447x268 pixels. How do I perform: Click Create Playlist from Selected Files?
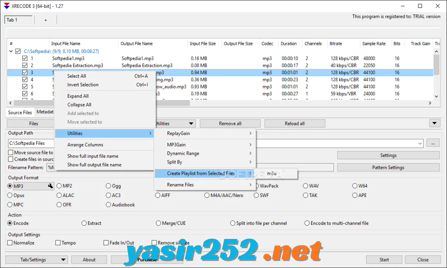coord(205,173)
